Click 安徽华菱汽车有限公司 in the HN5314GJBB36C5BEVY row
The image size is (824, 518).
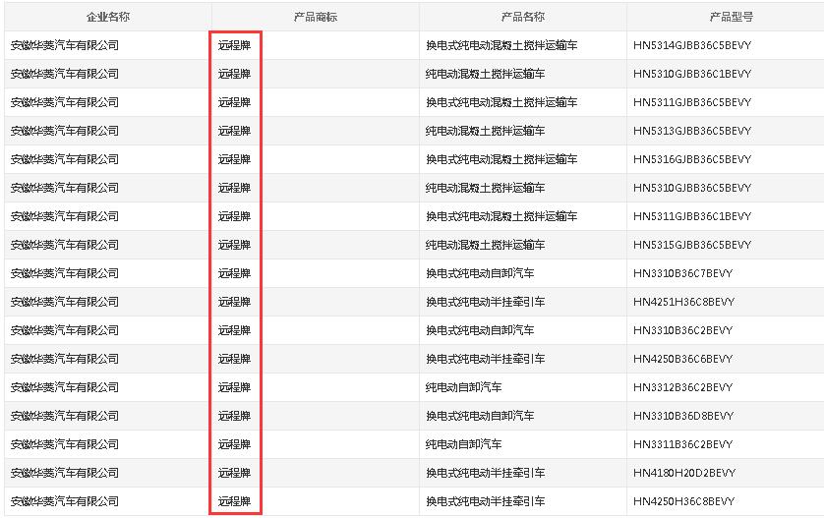click(x=65, y=45)
